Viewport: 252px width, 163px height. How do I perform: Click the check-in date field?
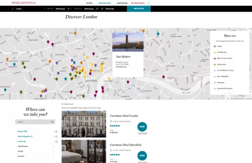click(60, 9)
